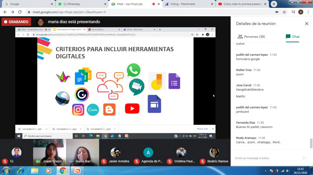
Task: Click the Google Jamboard icon on slide
Action: tap(157, 81)
